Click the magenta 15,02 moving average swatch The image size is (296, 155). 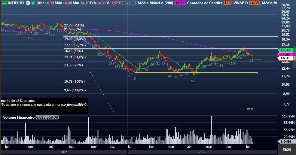pyautogui.click(x=181, y=2)
